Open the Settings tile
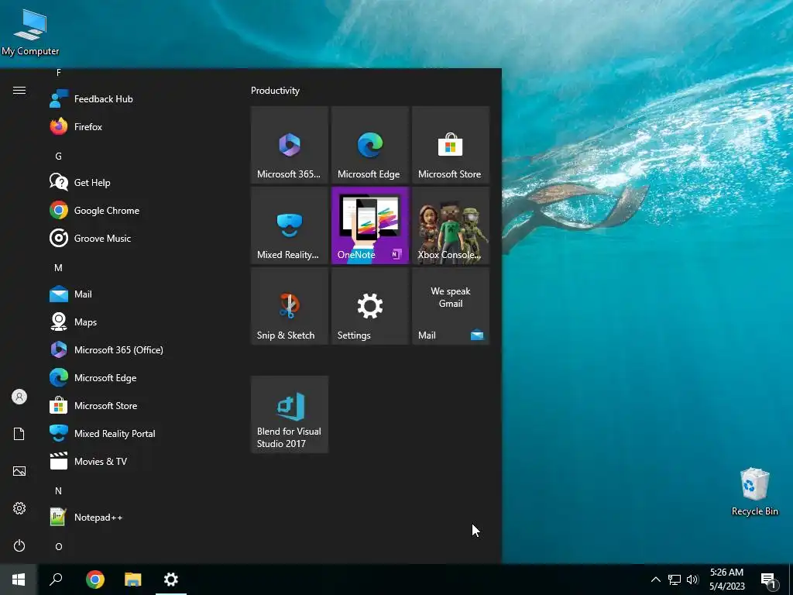The height and width of the screenshot is (595, 793). (369, 306)
